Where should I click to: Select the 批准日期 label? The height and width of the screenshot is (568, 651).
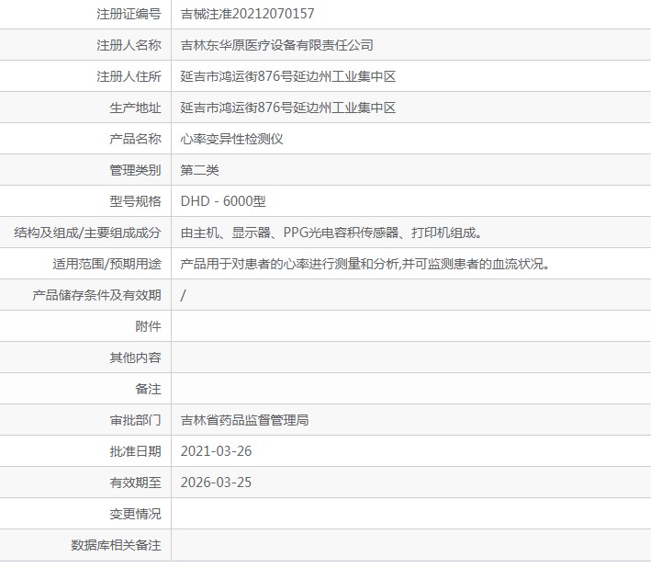135,451
